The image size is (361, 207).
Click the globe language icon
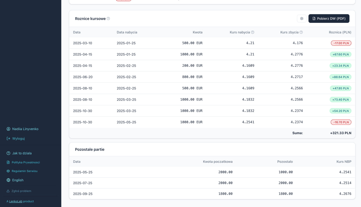tap(8, 180)
